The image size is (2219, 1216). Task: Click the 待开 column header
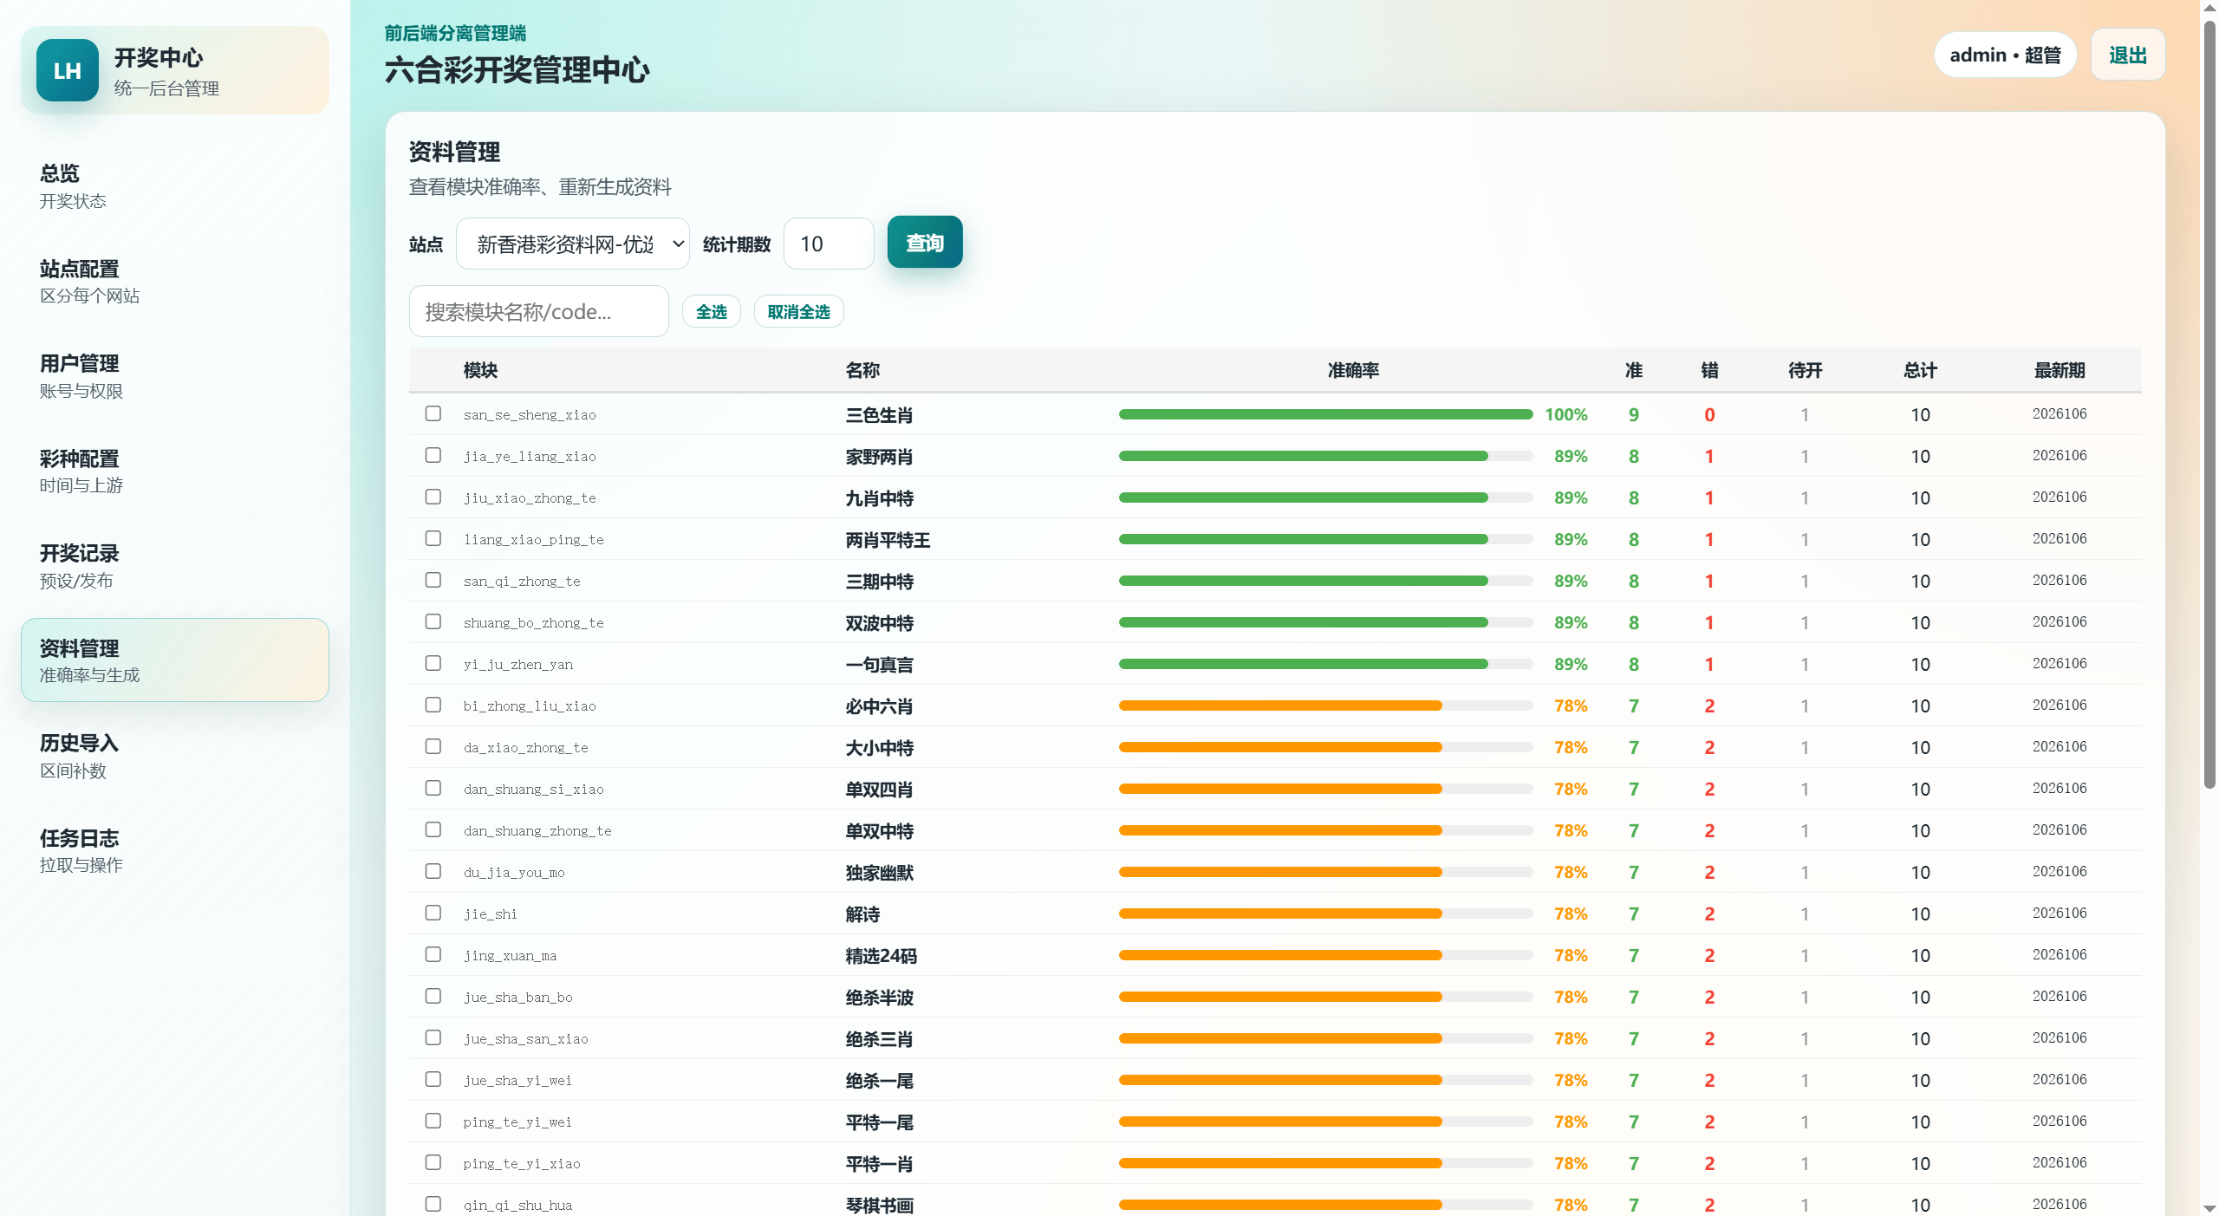[x=1805, y=370]
